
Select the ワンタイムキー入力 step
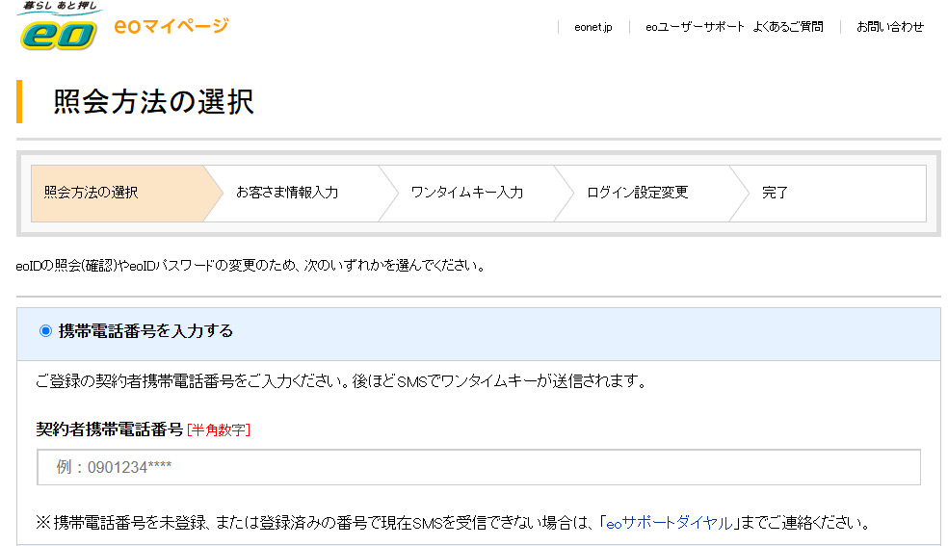[466, 193]
